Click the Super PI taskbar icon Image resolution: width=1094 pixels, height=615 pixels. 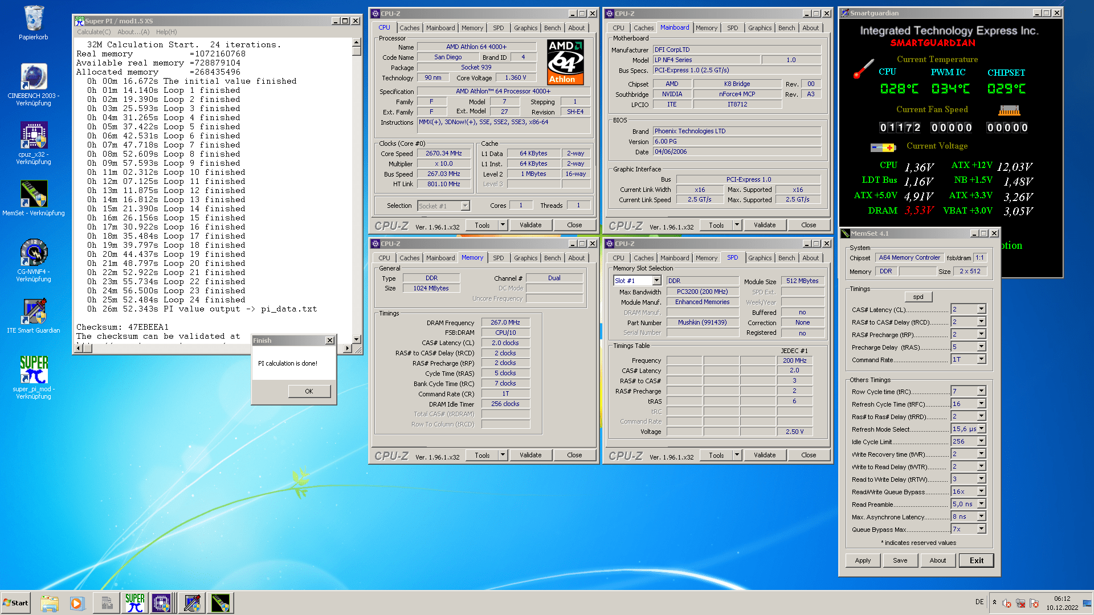135,603
